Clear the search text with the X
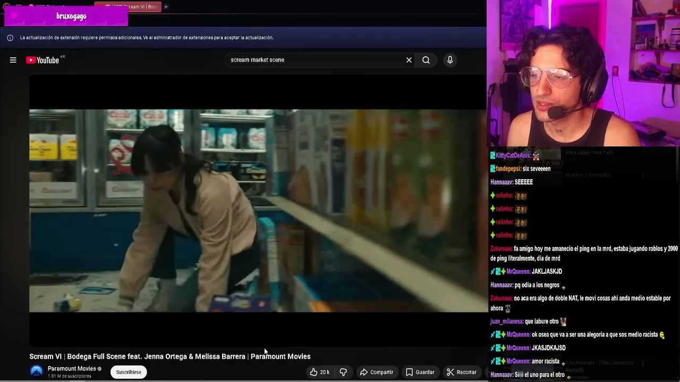Screen dimensions: 680x382 tap(409, 60)
